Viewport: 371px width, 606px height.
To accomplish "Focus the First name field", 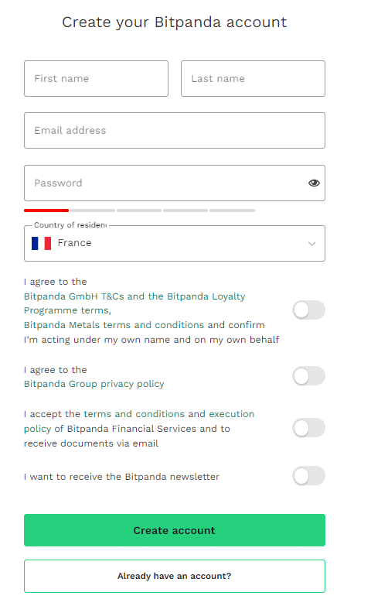I will click(96, 78).
